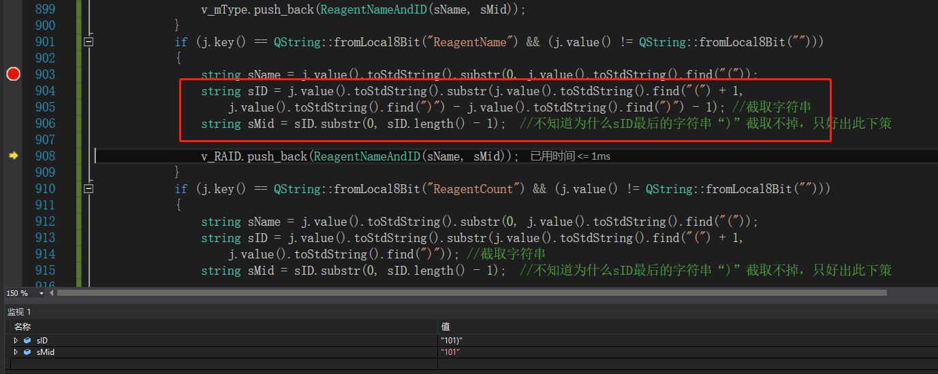The height and width of the screenshot is (374, 938).
Task: Collapse the ReagentCount if-block at line 910
Action: tap(88, 189)
